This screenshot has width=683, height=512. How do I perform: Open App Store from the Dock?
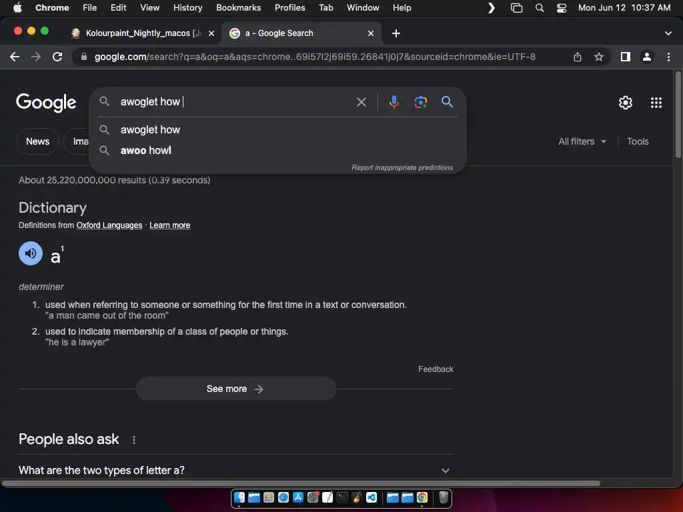(298, 497)
